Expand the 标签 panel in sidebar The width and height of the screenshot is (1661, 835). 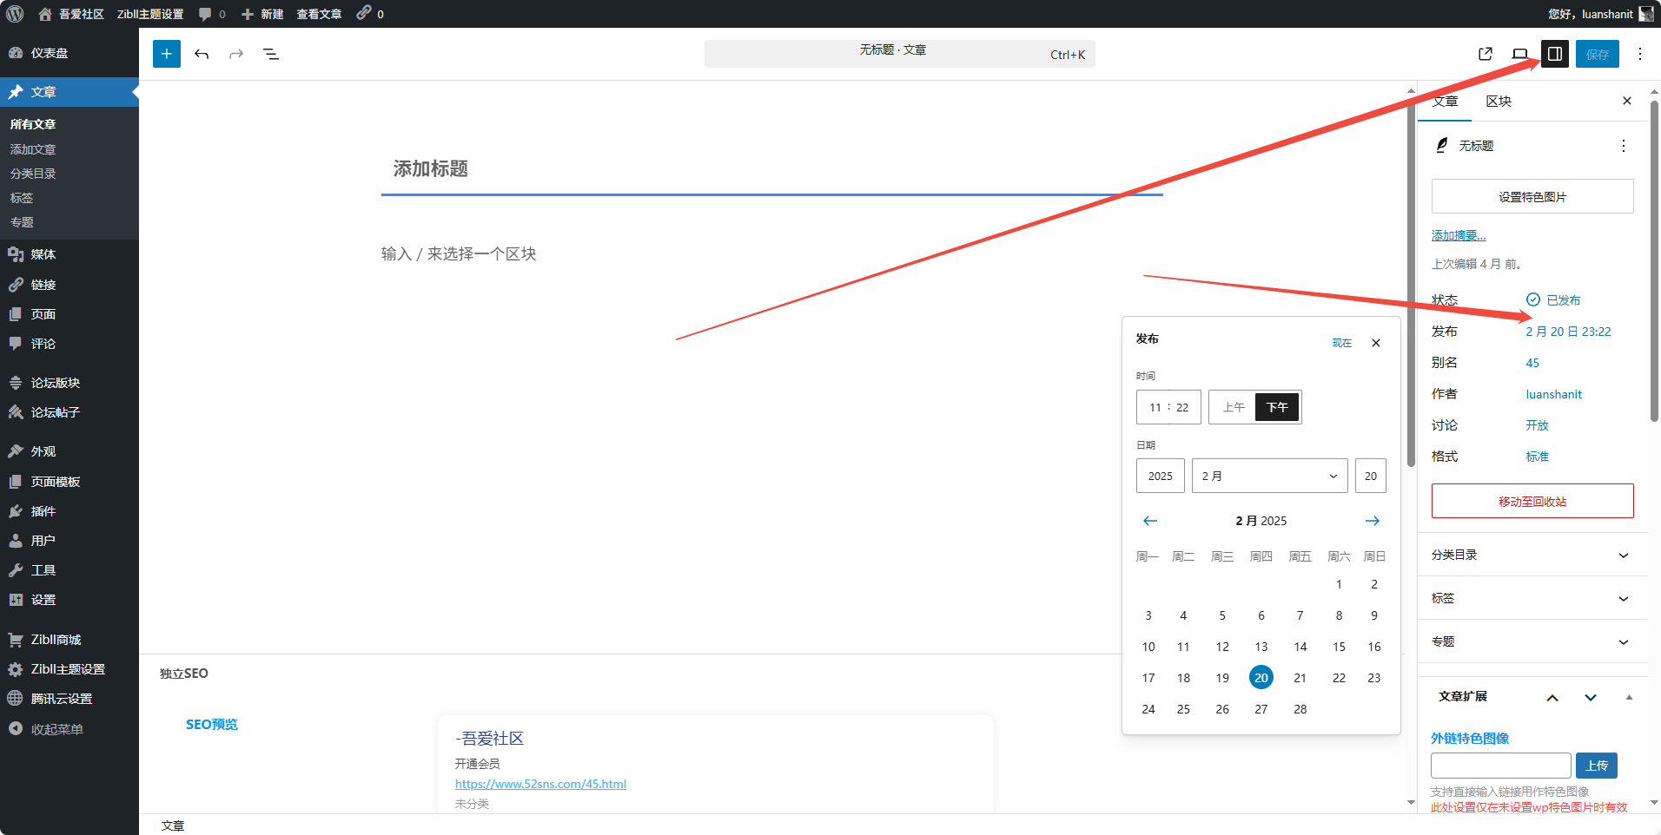[1532, 598]
